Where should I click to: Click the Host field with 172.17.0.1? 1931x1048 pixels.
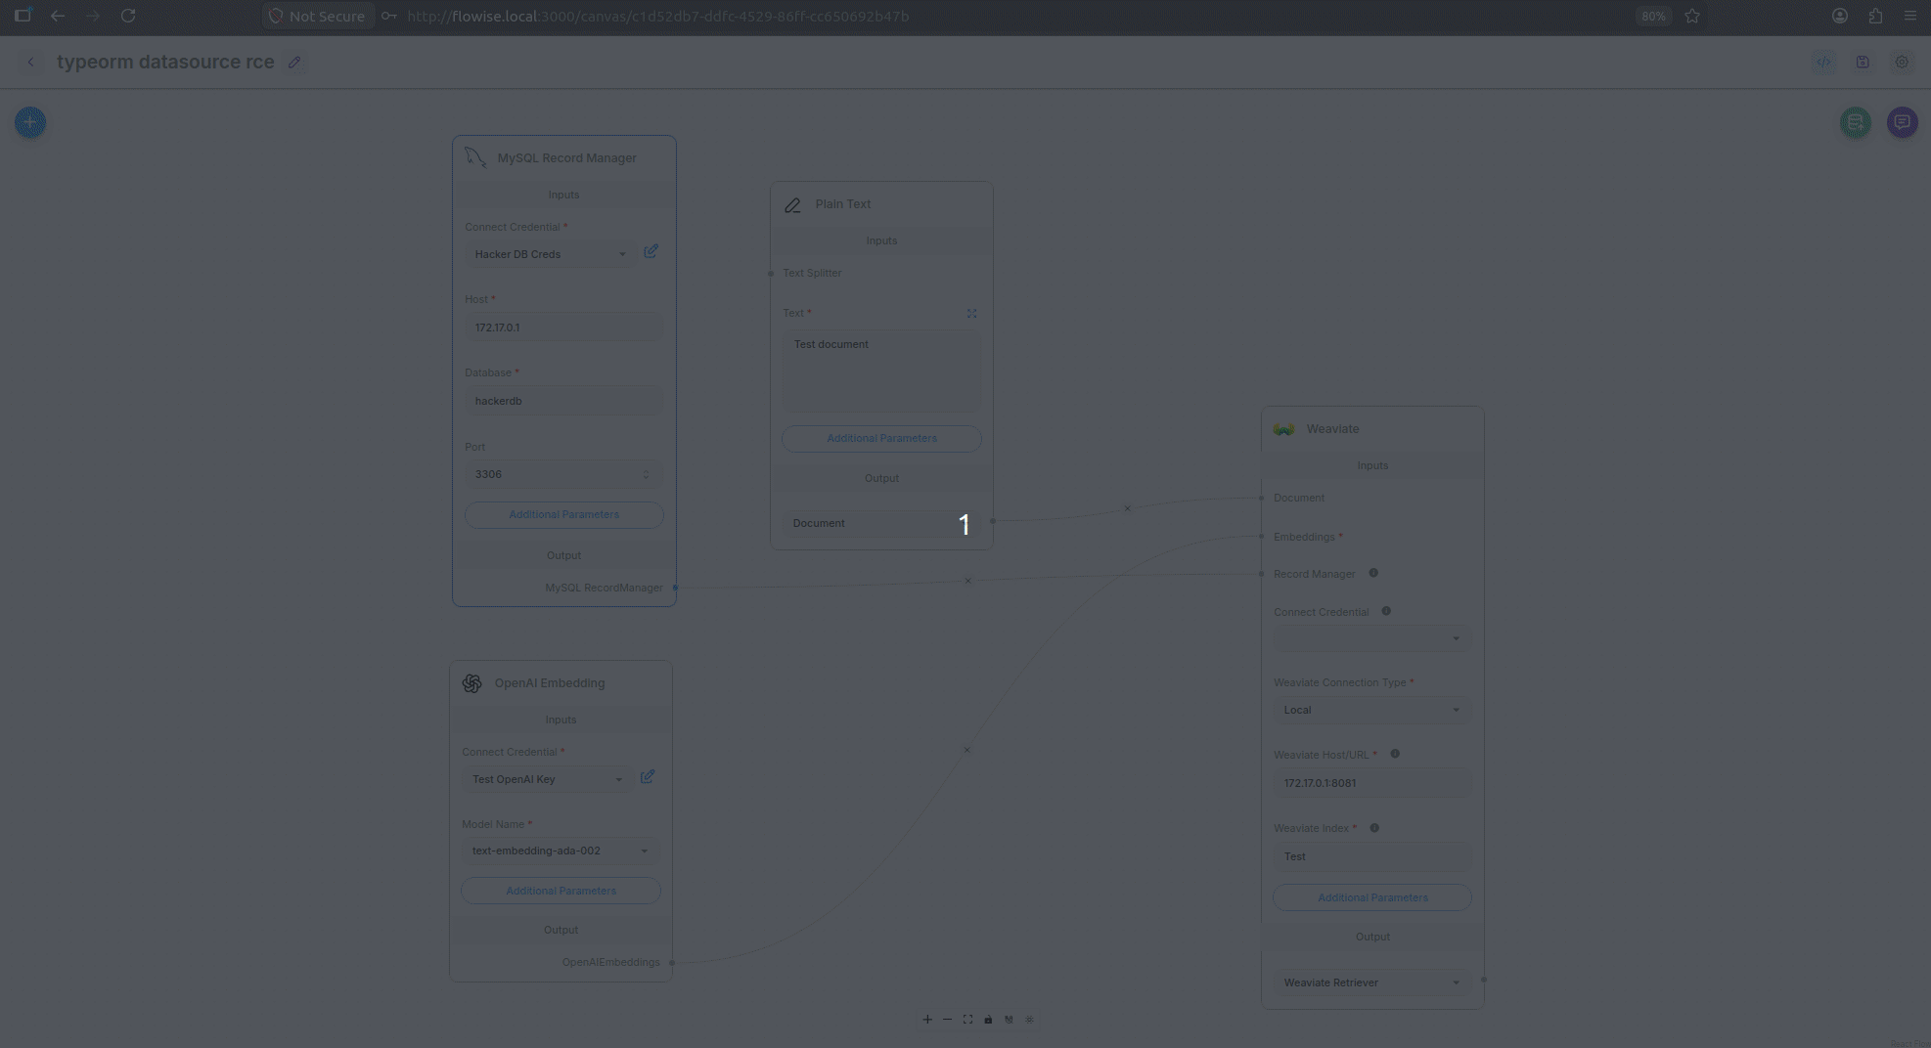click(563, 327)
